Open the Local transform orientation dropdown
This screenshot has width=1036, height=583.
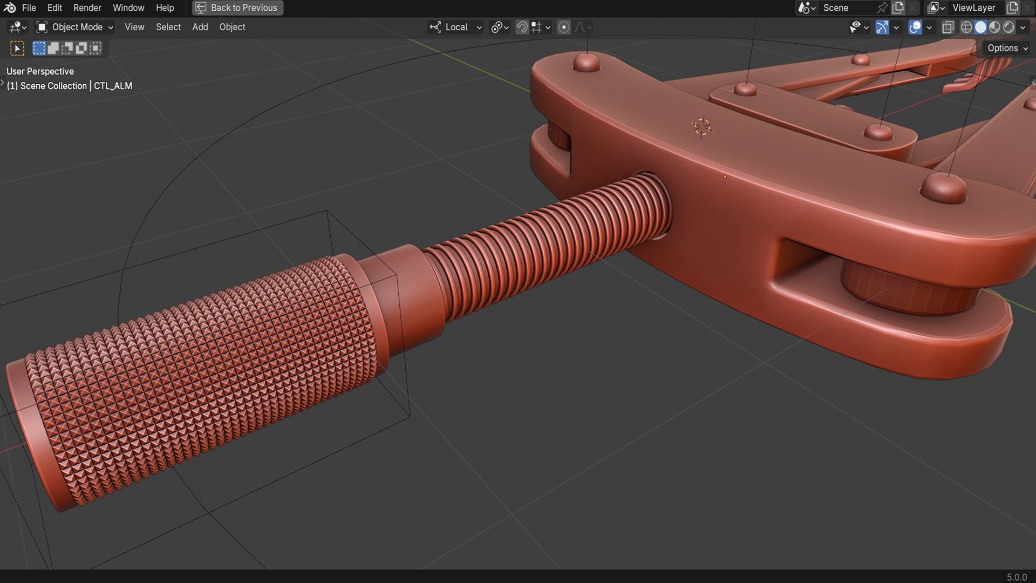(x=456, y=27)
